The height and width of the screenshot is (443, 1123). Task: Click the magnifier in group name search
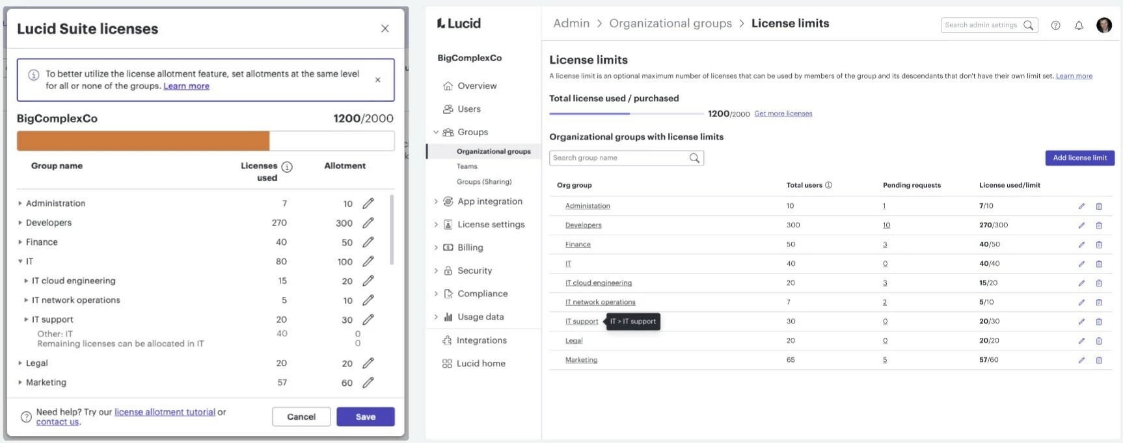click(694, 158)
